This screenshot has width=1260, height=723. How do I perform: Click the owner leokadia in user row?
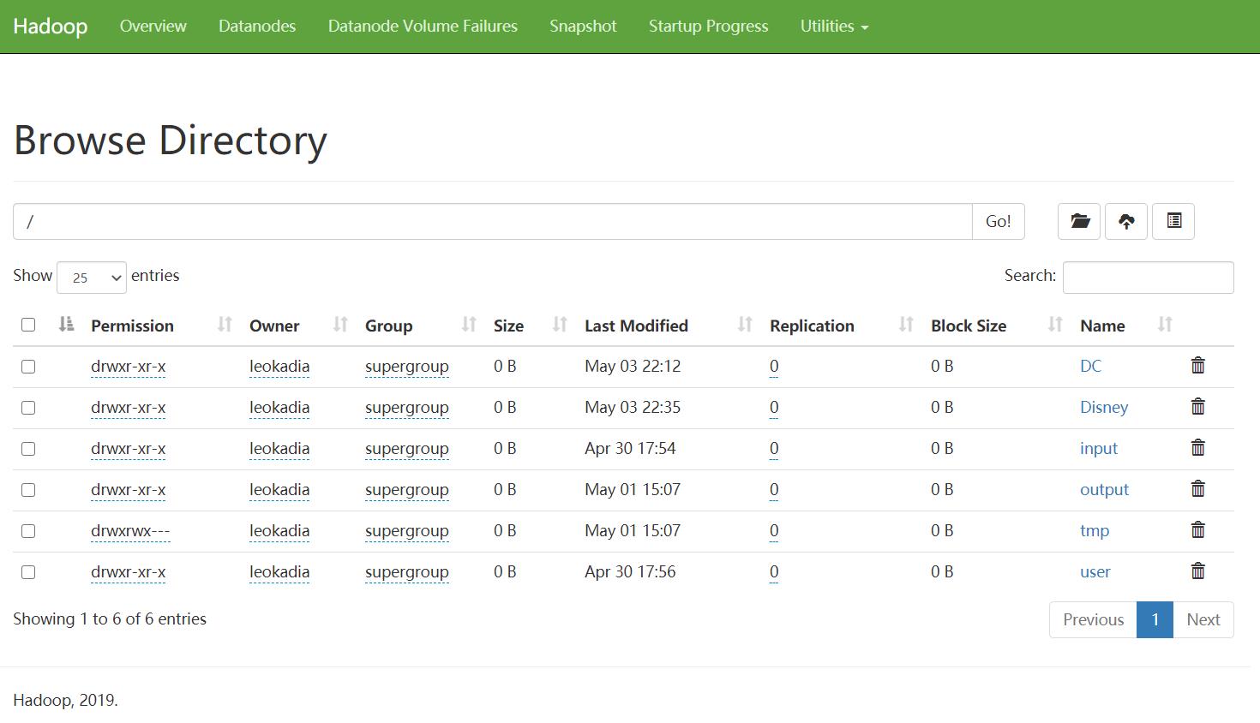click(279, 571)
